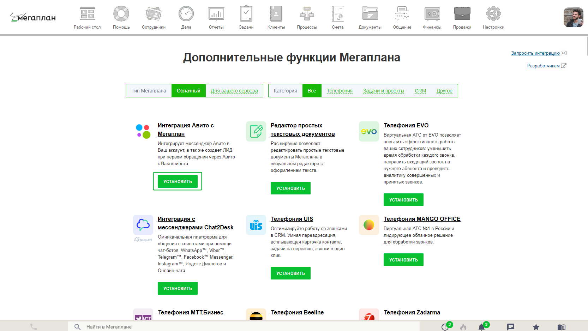Click the flame icon in bottom bar
This screenshot has width=588, height=331.
click(x=463, y=327)
